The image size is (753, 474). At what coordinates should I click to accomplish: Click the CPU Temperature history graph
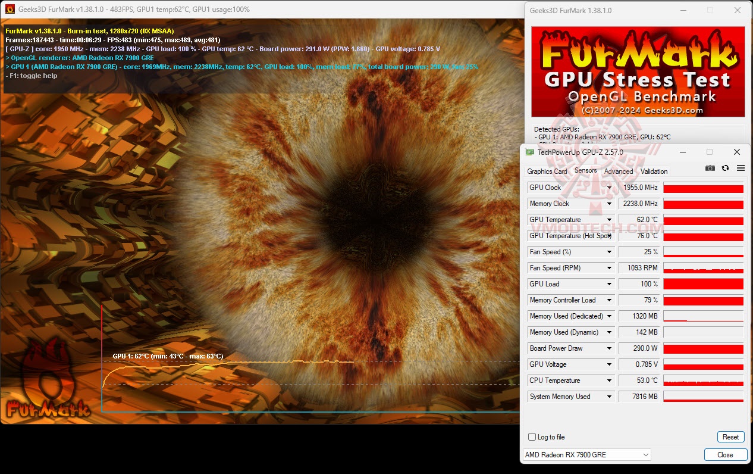(x=703, y=381)
